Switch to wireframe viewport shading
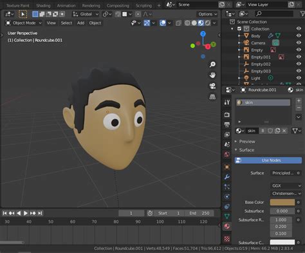Viewport: 305px width, 253px height. [187, 23]
